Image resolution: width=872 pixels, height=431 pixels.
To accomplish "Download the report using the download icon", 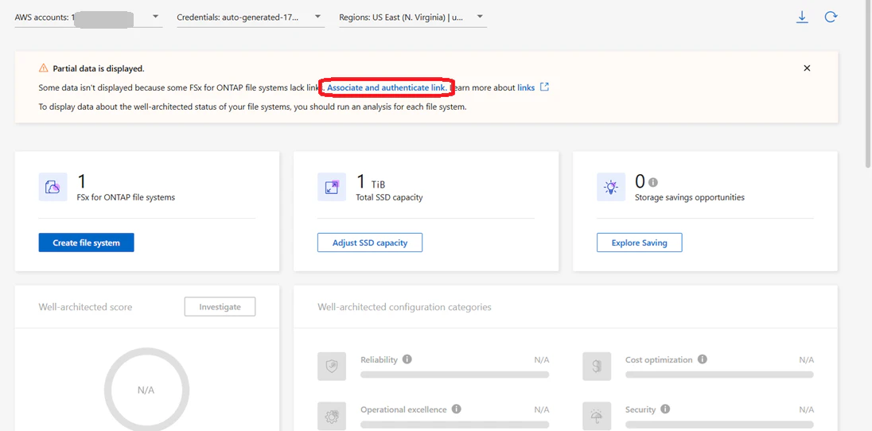I will [801, 17].
